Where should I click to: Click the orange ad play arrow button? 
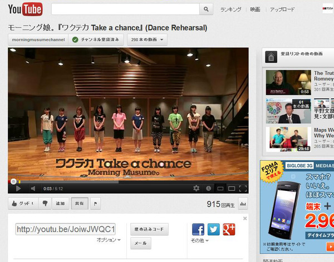point(330,247)
